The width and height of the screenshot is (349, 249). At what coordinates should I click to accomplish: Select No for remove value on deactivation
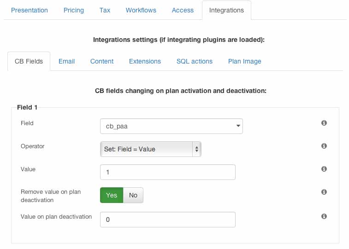coord(133,195)
